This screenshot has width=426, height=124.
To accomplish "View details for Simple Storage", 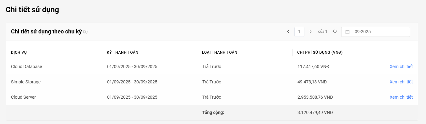I will (x=401, y=82).
